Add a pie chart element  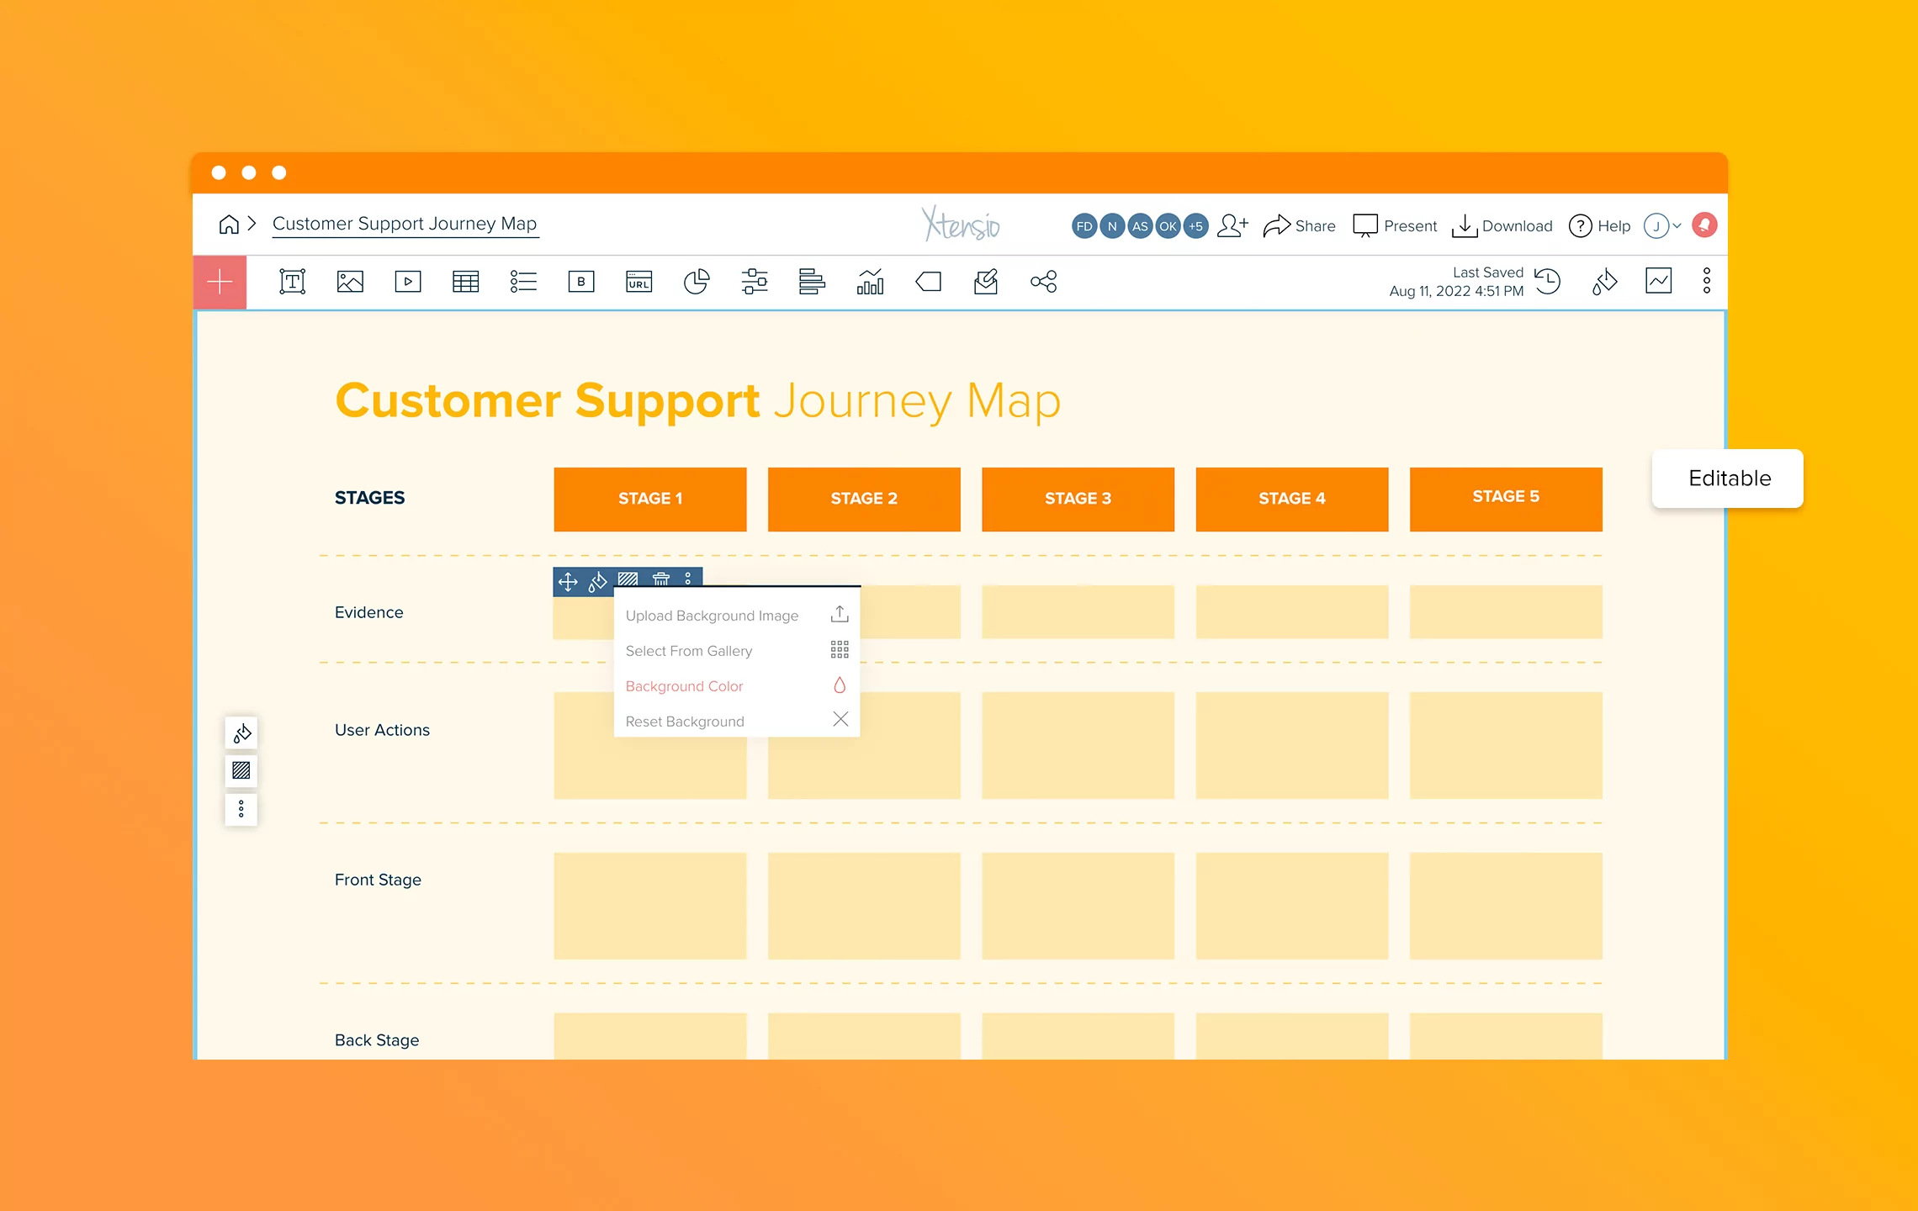pos(697,282)
